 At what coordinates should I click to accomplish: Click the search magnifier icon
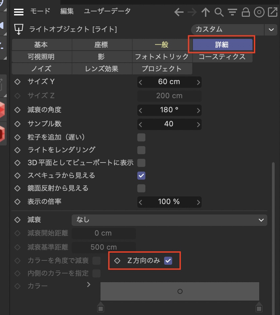[219, 12]
